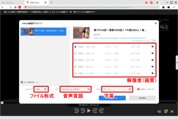This screenshot has height=119, width=178.
Task: Toggle light/dark theme switch in title bar
Action: 159,2
